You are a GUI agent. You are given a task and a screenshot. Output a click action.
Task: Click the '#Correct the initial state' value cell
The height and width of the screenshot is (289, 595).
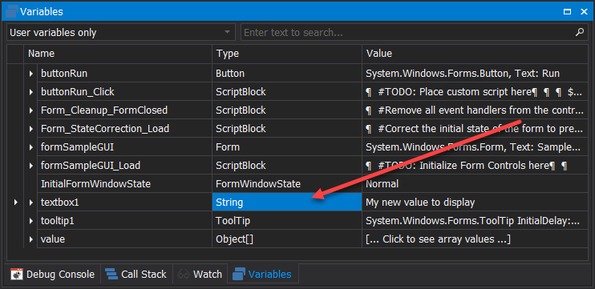pyautogui.click(x=475, y=129)
